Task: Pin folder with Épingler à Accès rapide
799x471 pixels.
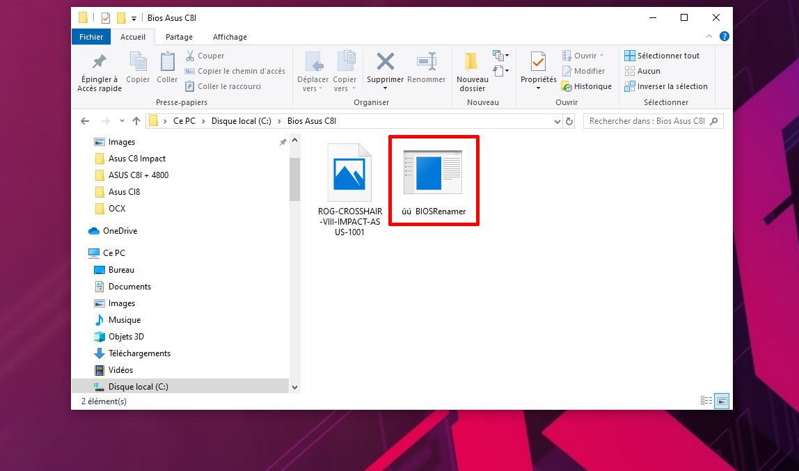Action: [x=100, y=63]
